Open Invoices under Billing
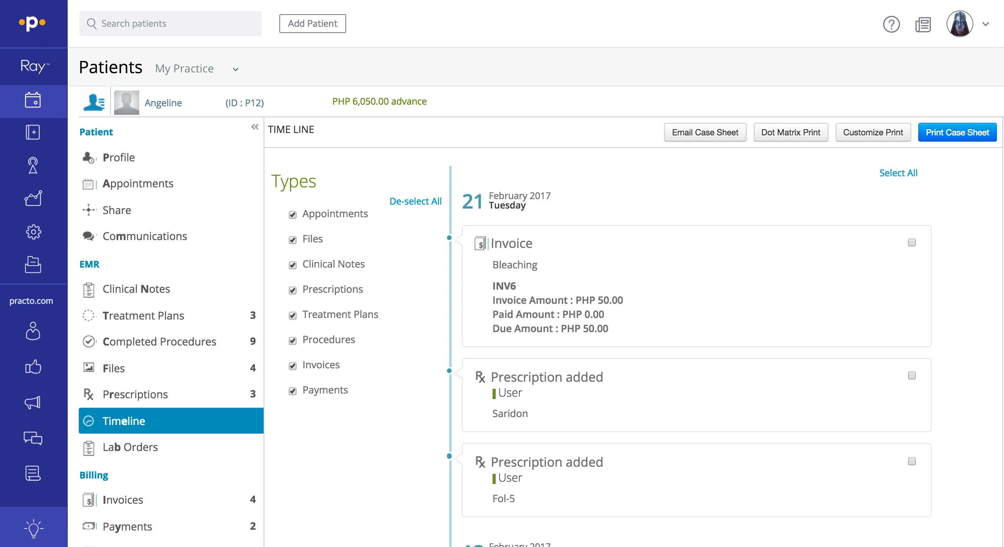 171,500
